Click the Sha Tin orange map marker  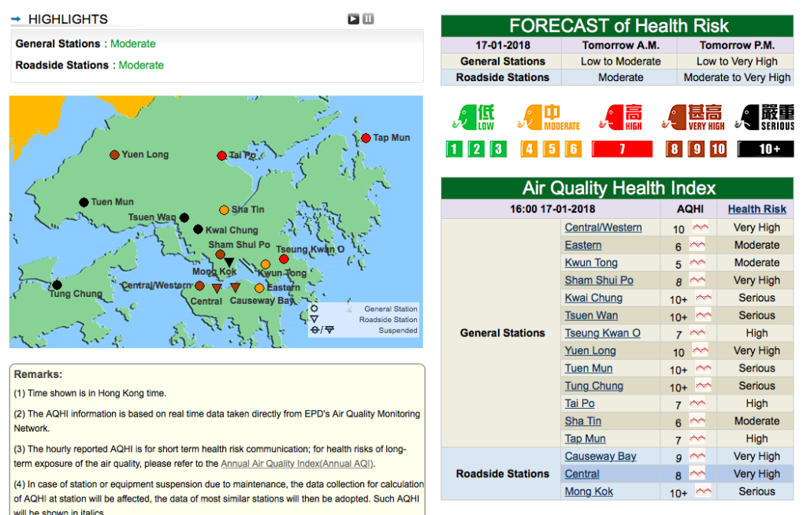(224, 210)
